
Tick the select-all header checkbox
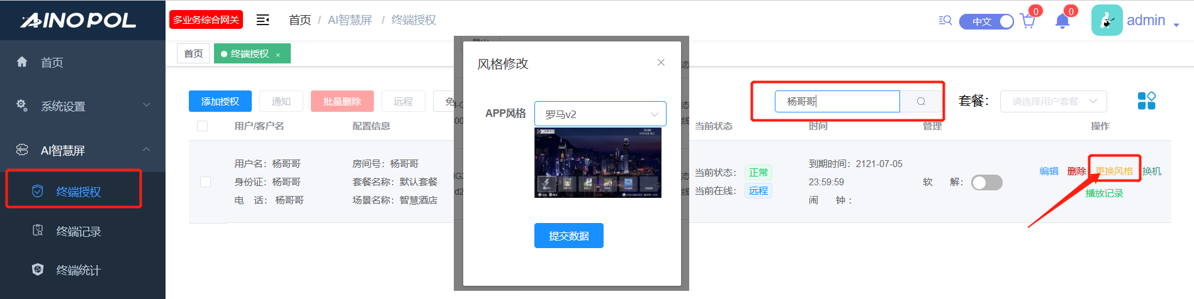coord(202,126)
